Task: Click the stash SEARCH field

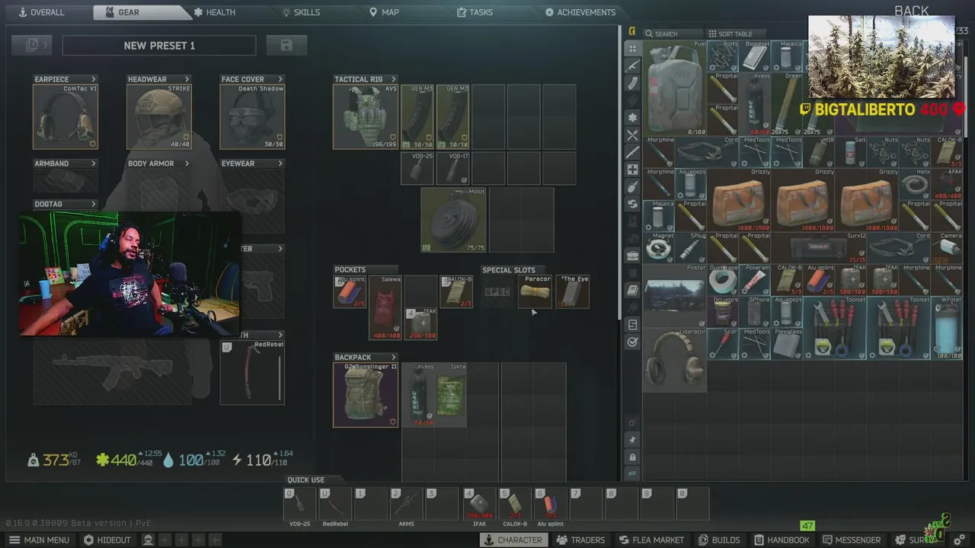Action: pyautogui.click(x=673, y=33)
